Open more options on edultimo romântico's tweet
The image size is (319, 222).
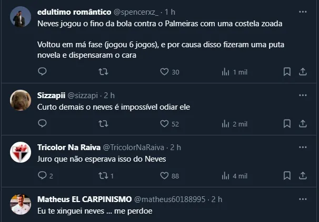pyautogui.click(x=303, y=11)
